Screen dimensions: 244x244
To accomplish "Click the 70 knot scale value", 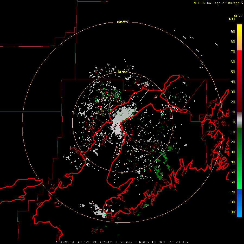I will [x=233, y=52].
